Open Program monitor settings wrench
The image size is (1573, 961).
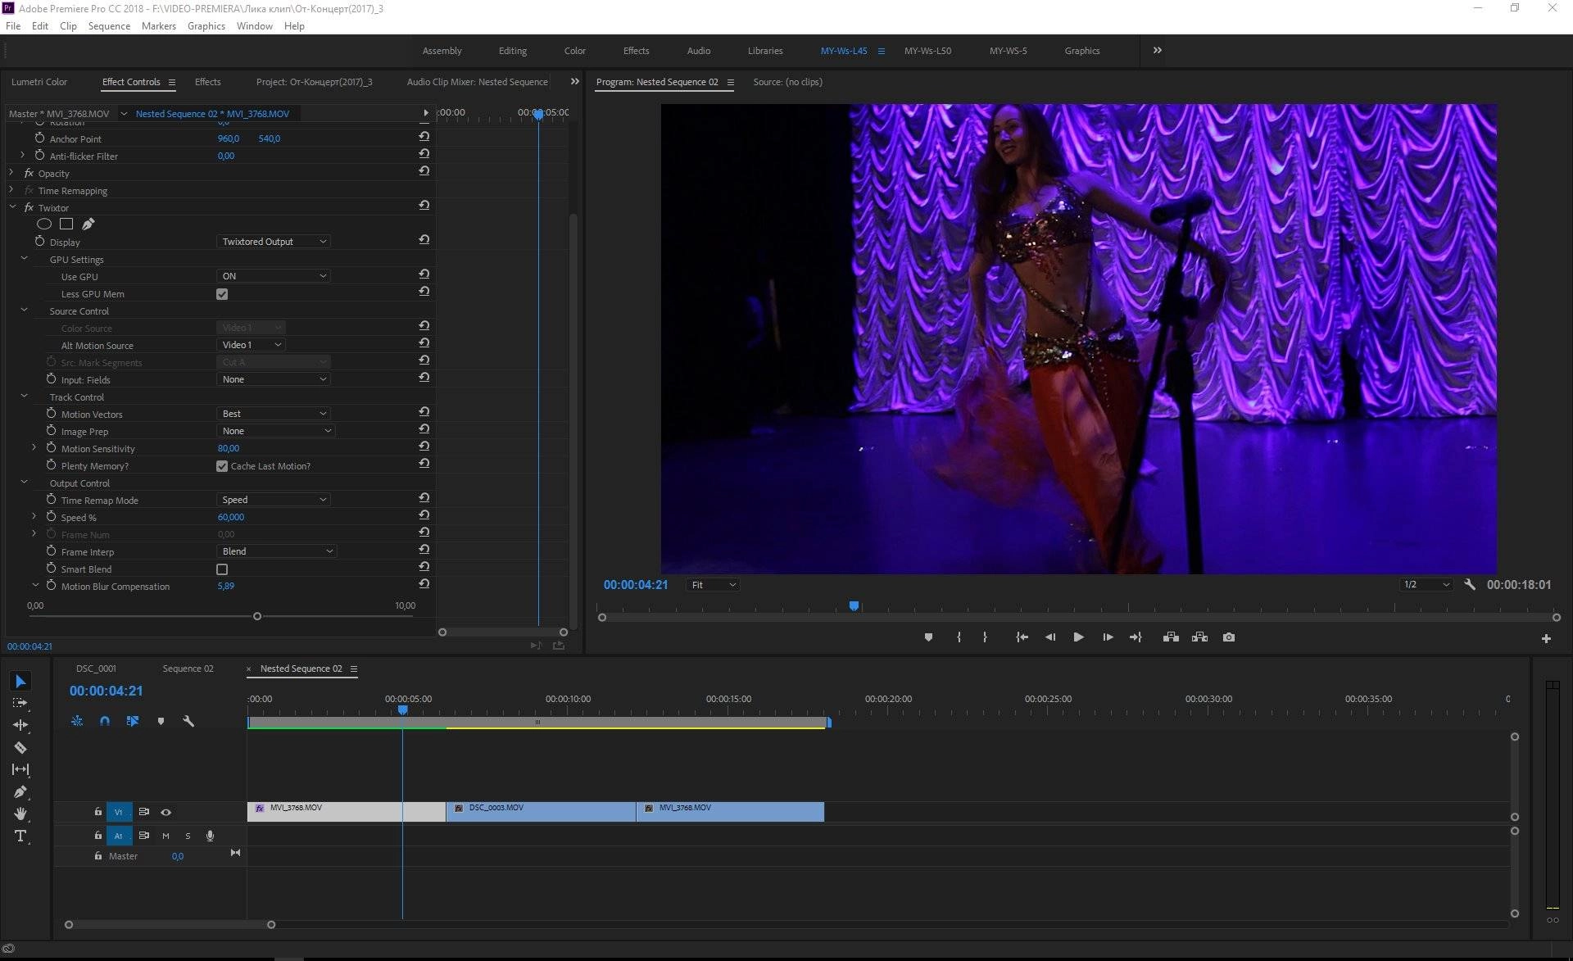pos(1470,585)
